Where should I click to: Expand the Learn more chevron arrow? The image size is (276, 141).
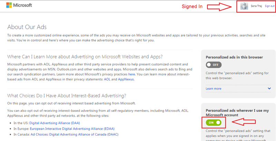269,88
